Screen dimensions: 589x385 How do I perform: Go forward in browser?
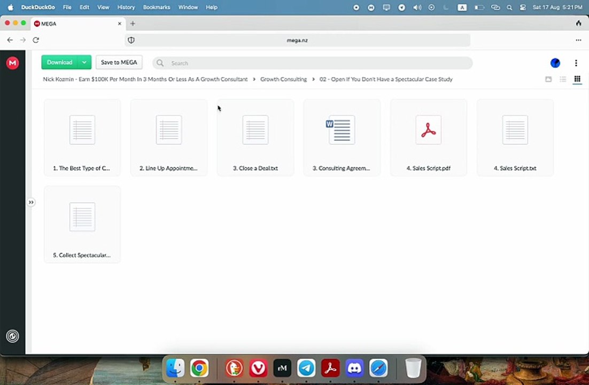click(23, 40)
